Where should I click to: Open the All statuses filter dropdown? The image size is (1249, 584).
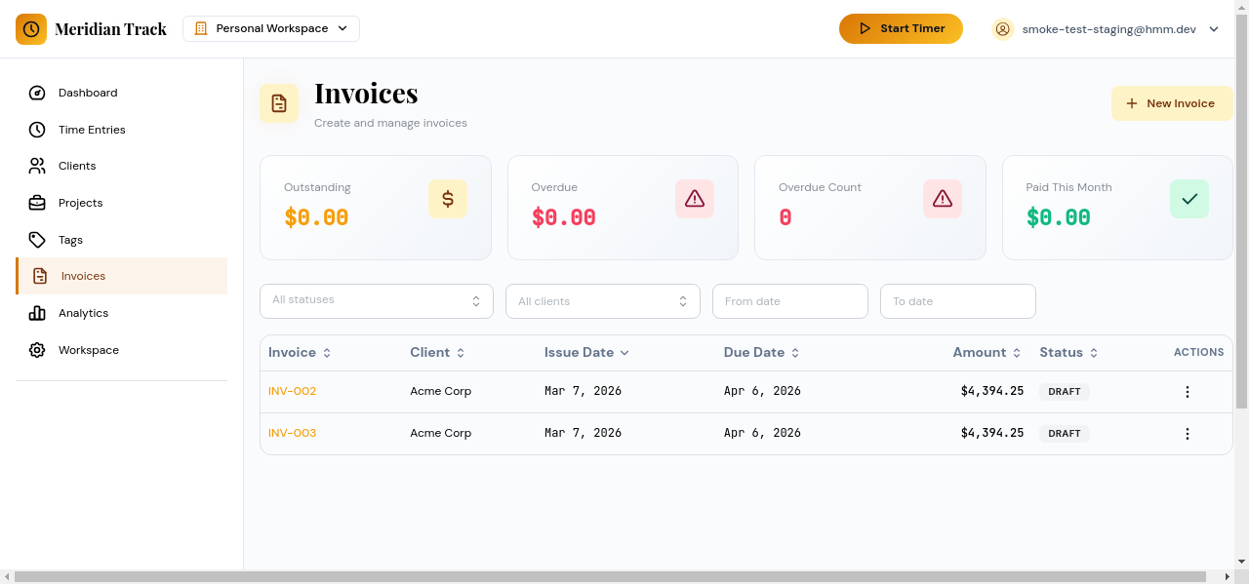click(376, 300)
